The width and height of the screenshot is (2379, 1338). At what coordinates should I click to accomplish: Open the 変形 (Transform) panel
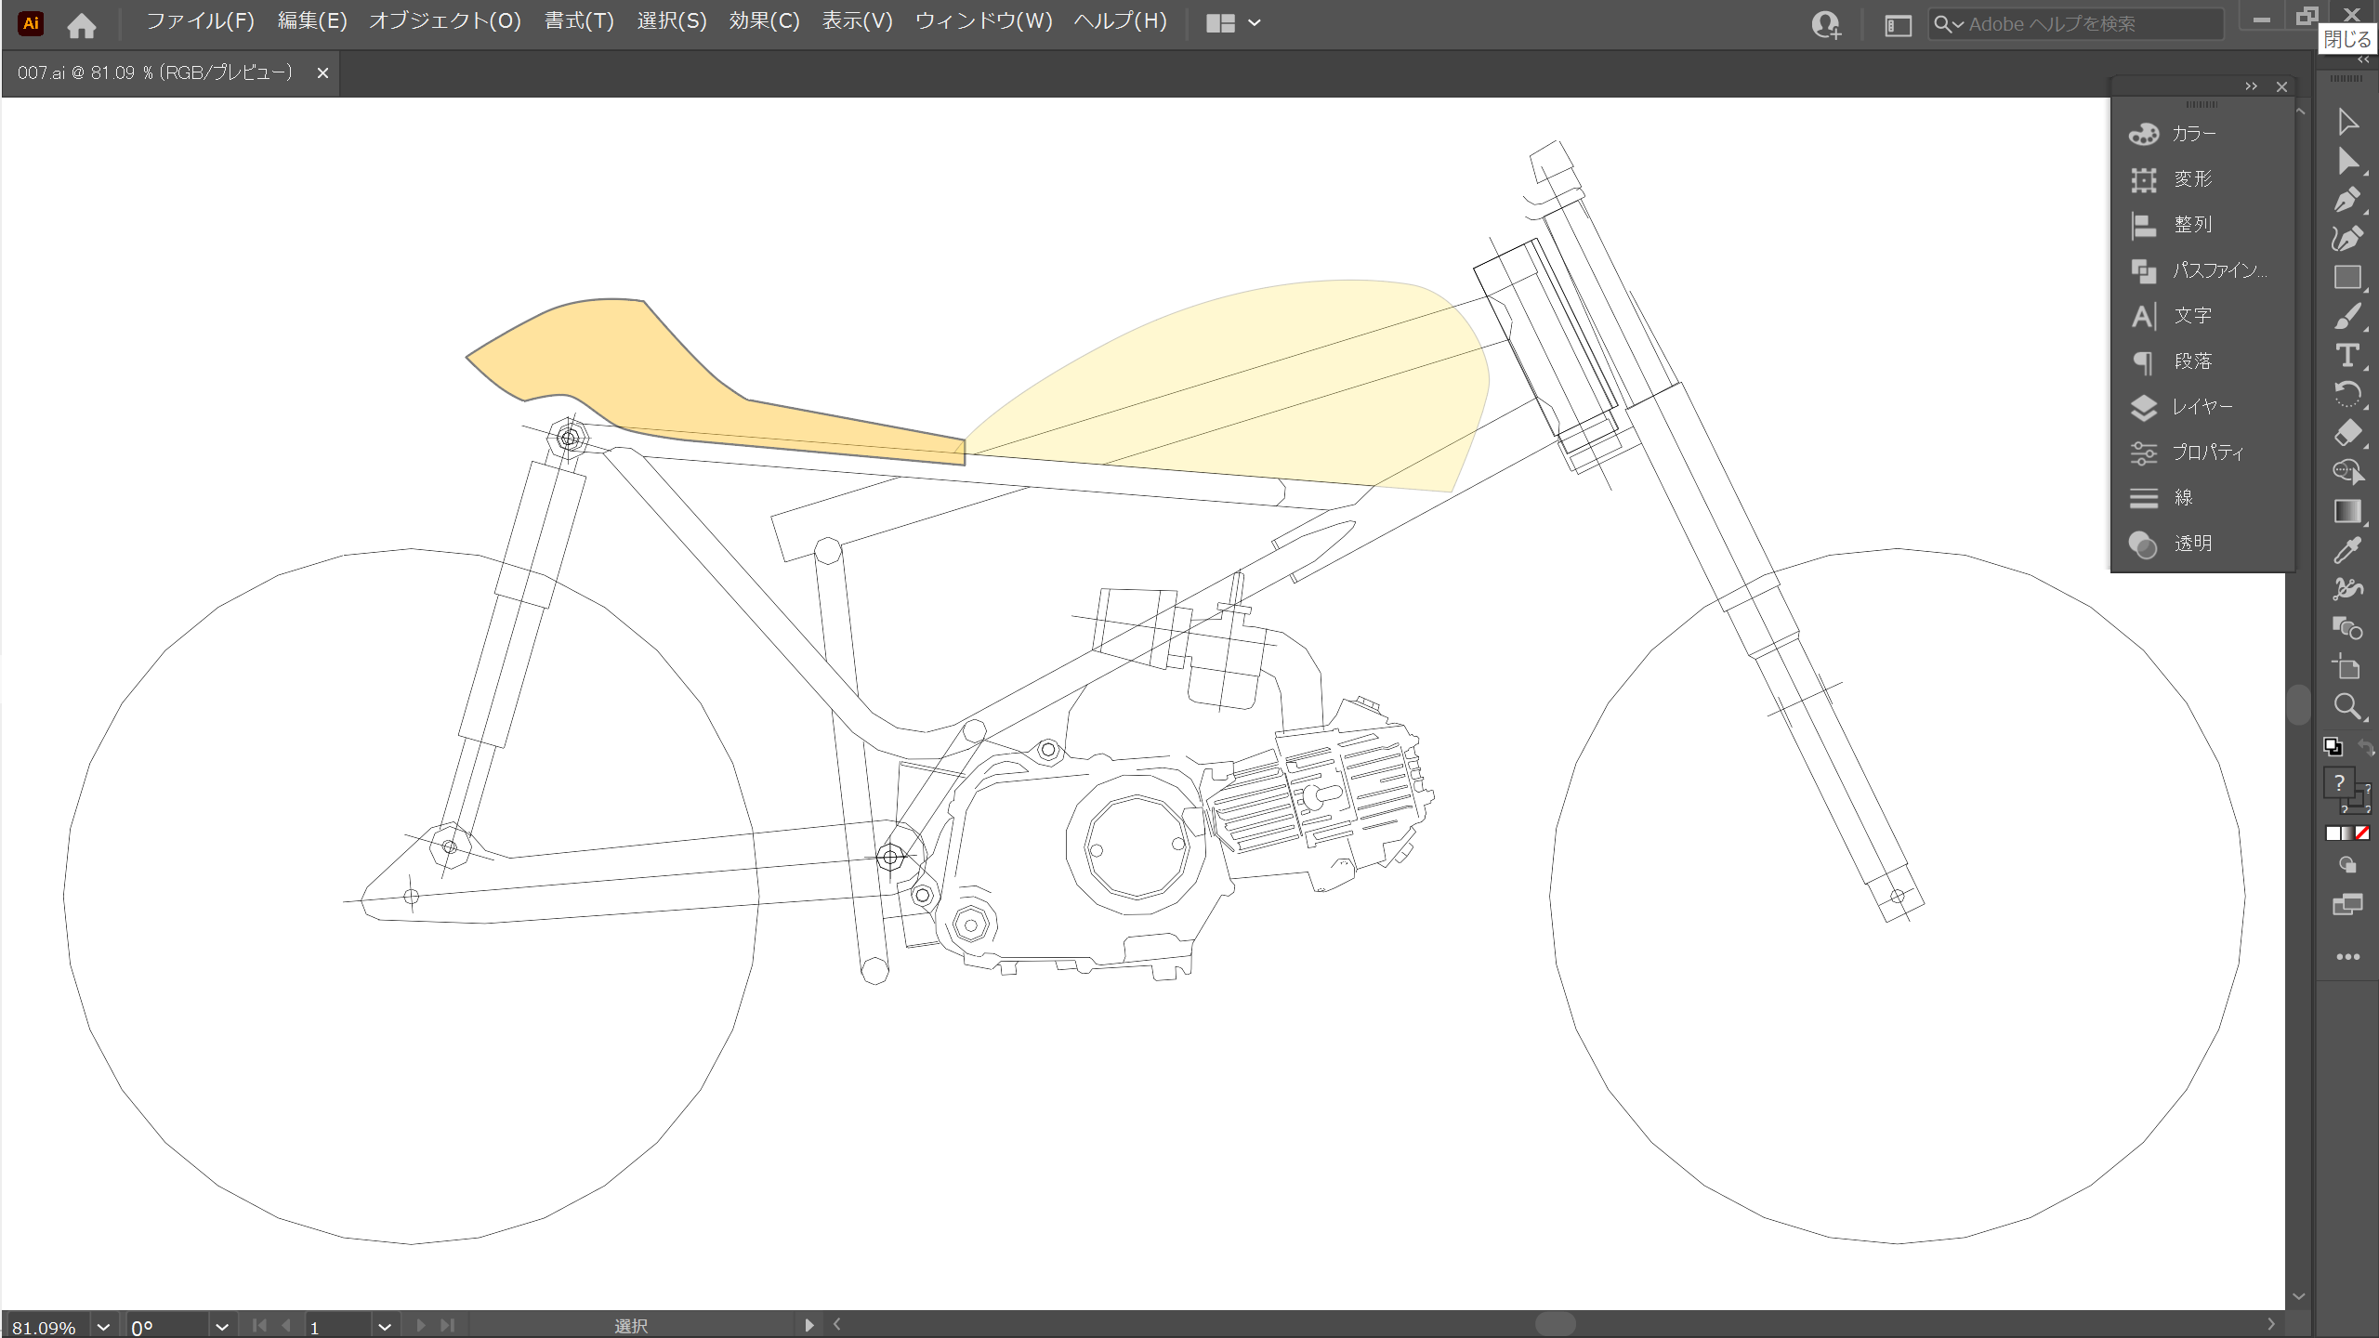(2191, 178)
